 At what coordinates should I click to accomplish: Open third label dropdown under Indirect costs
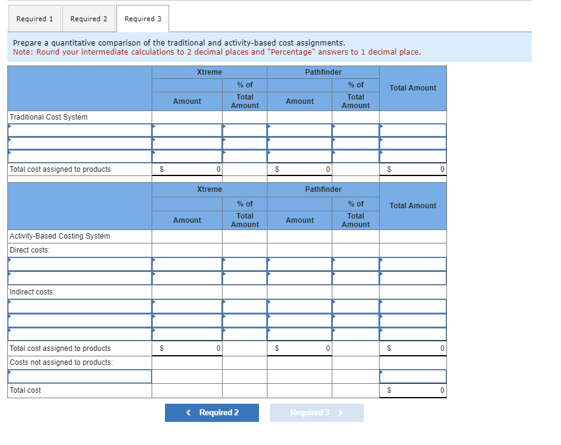79,334
